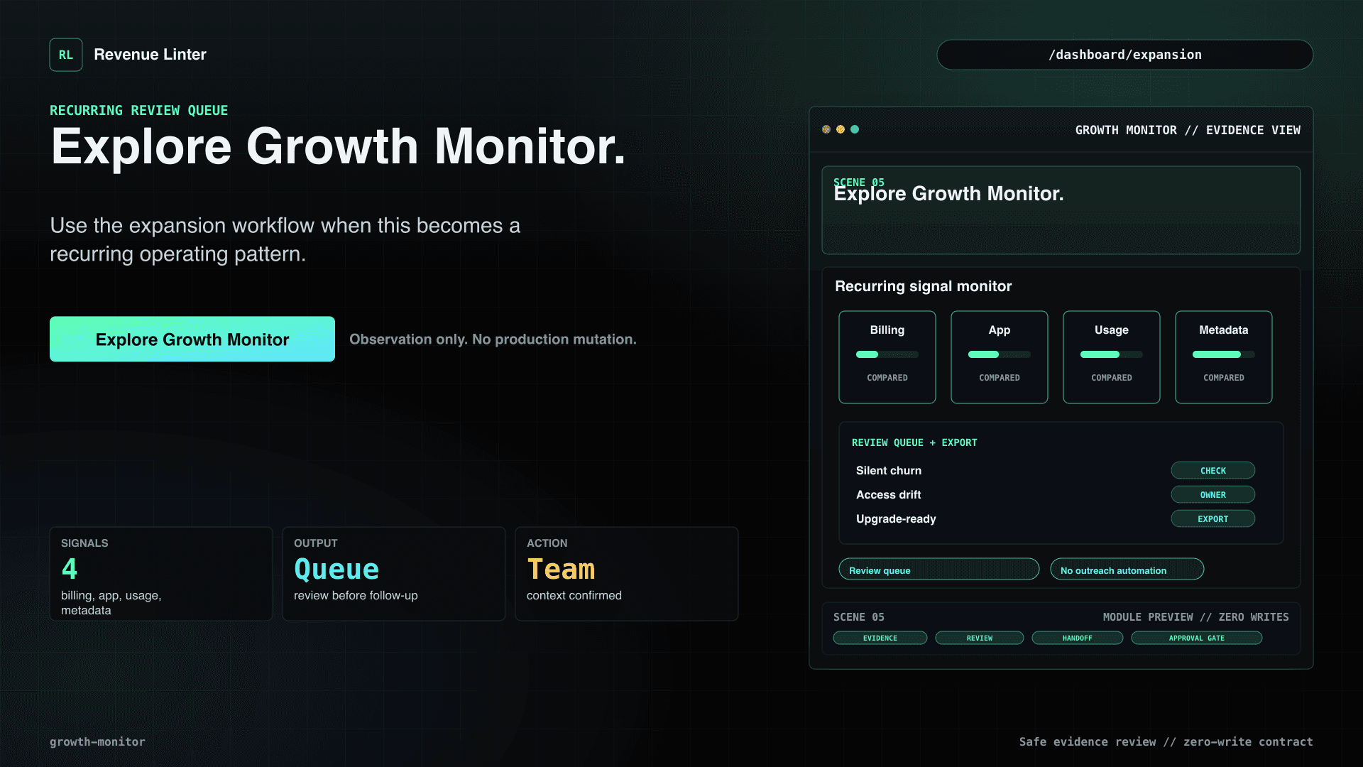Screen dimensions: 1363x767
Task: Click the RL logo badge
Action: coord(66,55)
